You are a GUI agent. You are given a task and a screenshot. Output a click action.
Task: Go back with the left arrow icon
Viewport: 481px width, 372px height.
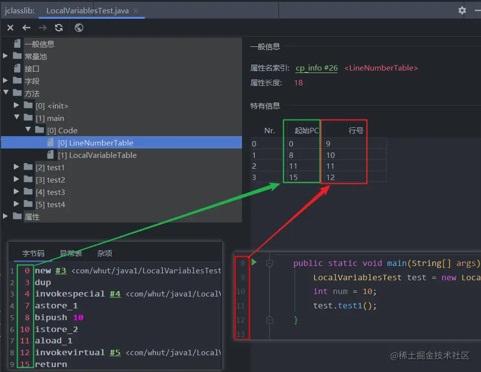click(x=26, y=28)
